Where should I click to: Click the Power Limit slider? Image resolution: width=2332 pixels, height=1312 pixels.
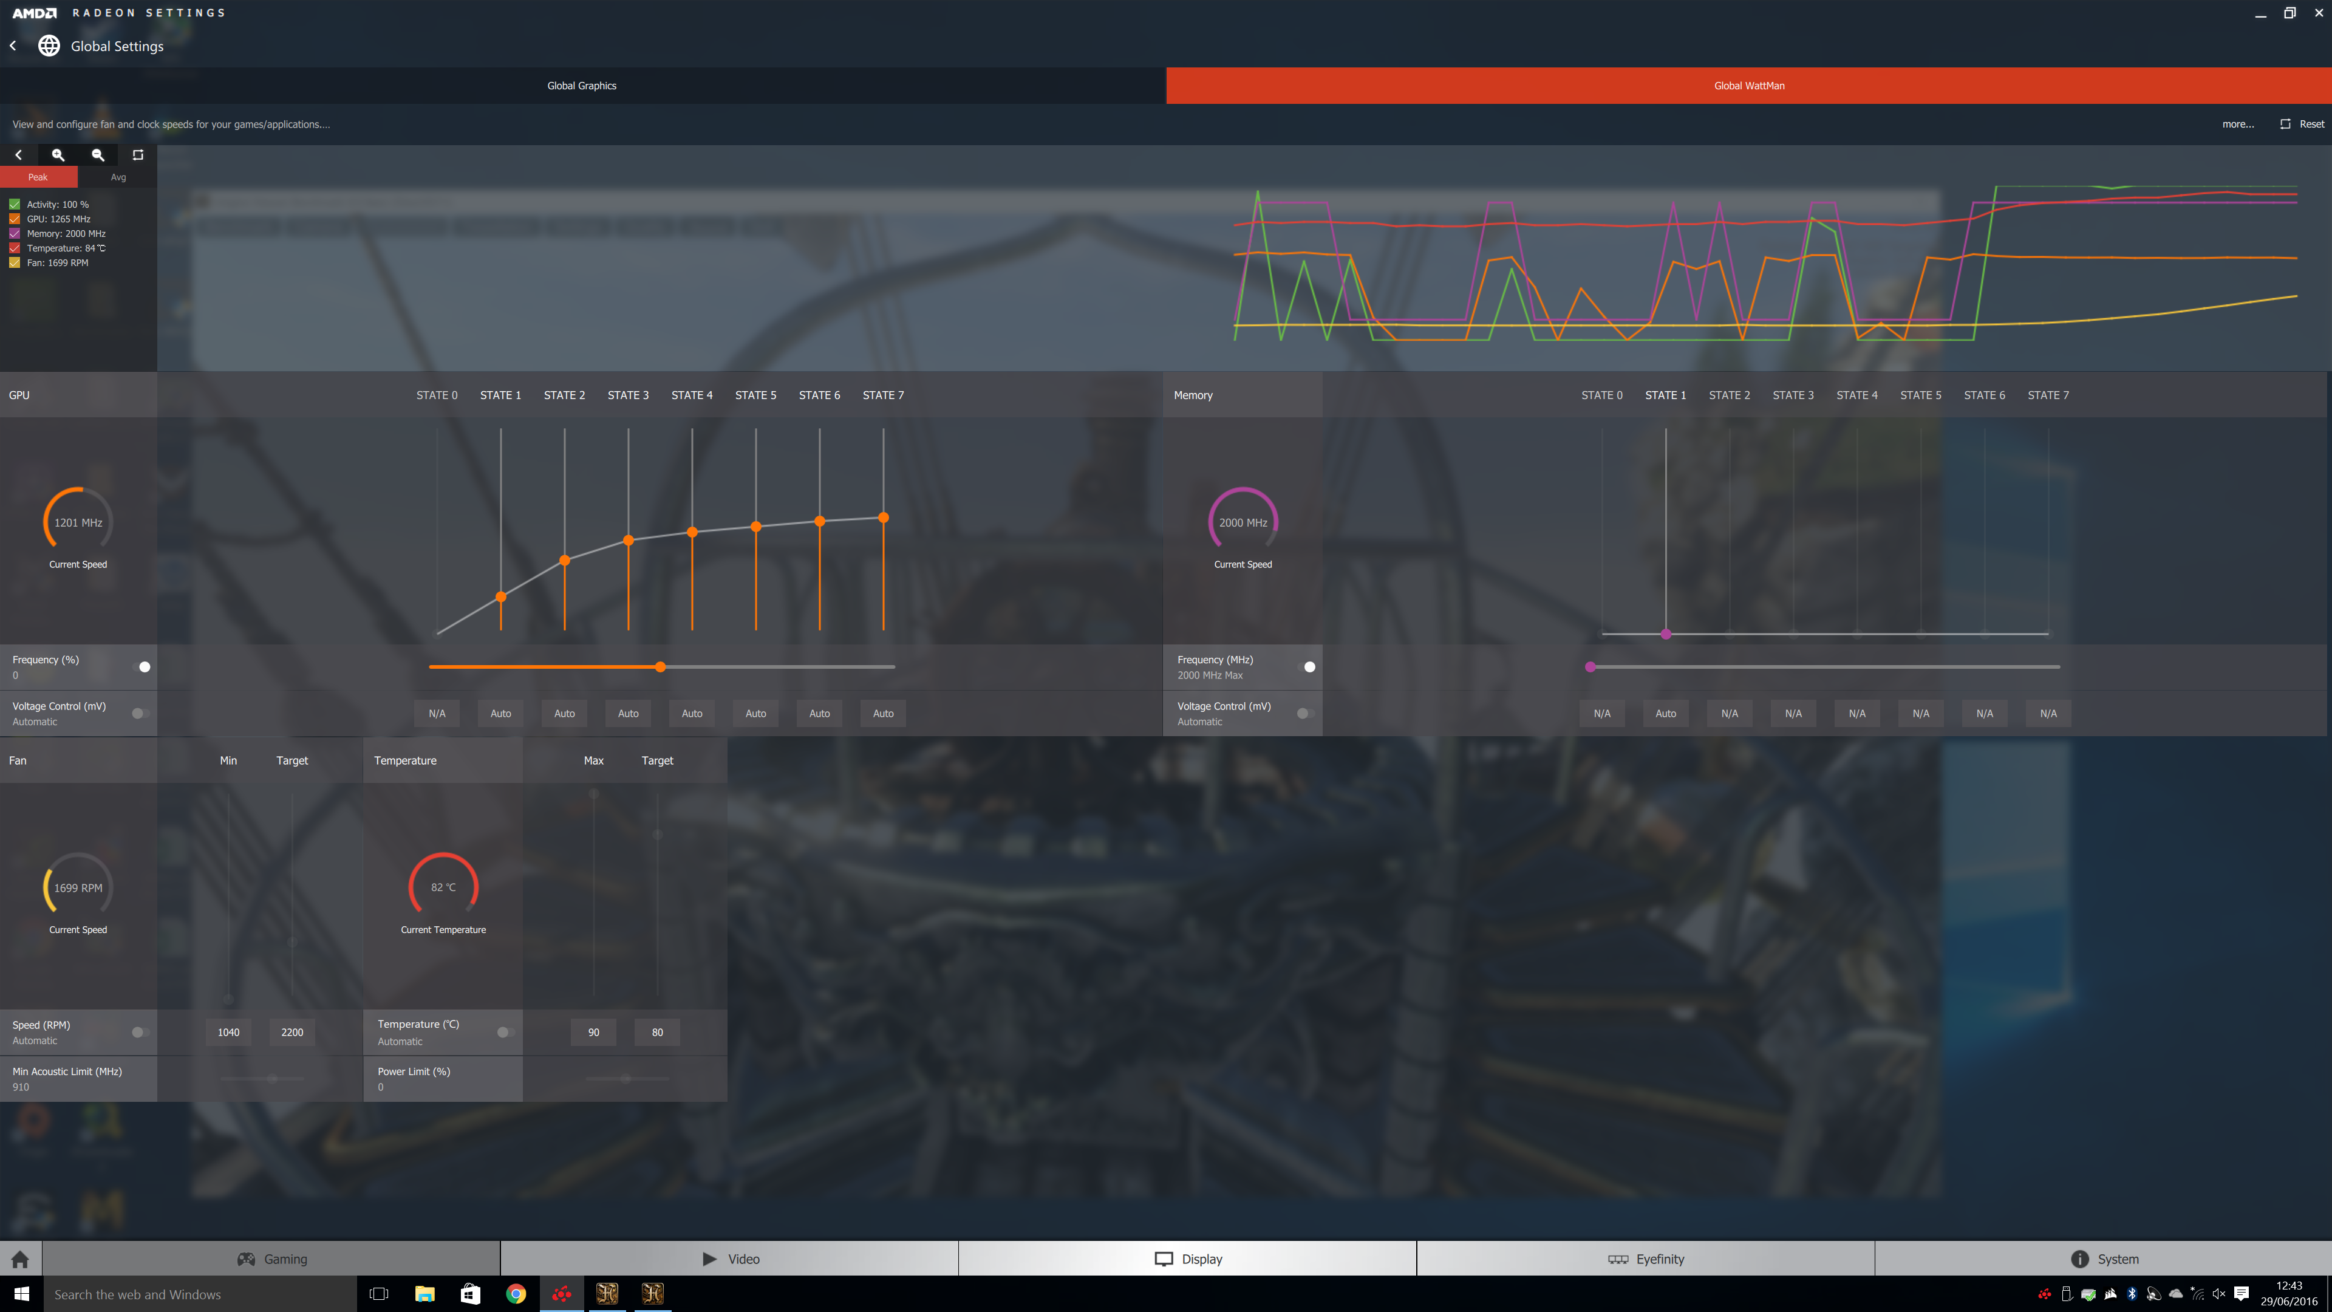(627, 1078)
